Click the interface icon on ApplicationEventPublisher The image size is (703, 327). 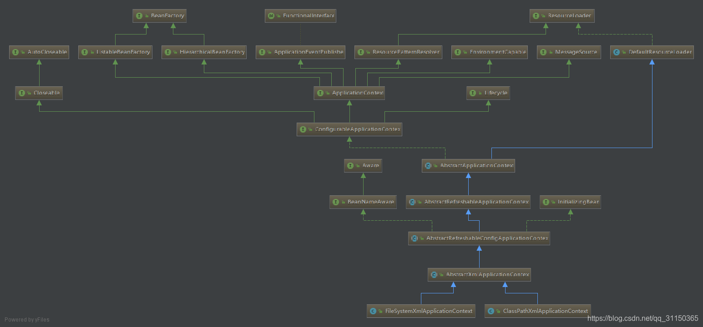point(262,52)
